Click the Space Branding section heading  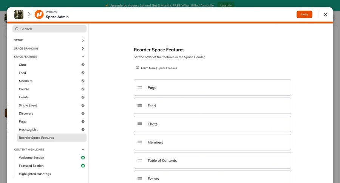[26, 48]
